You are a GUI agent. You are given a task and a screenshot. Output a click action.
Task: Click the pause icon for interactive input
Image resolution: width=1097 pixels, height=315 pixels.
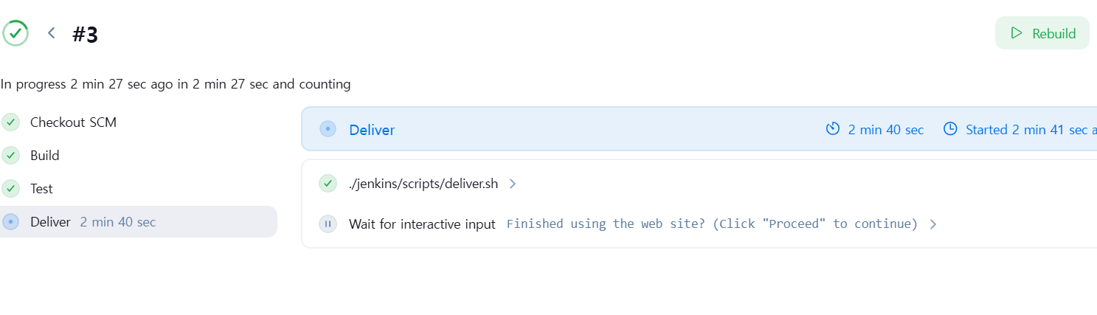(x=328, y=224)
